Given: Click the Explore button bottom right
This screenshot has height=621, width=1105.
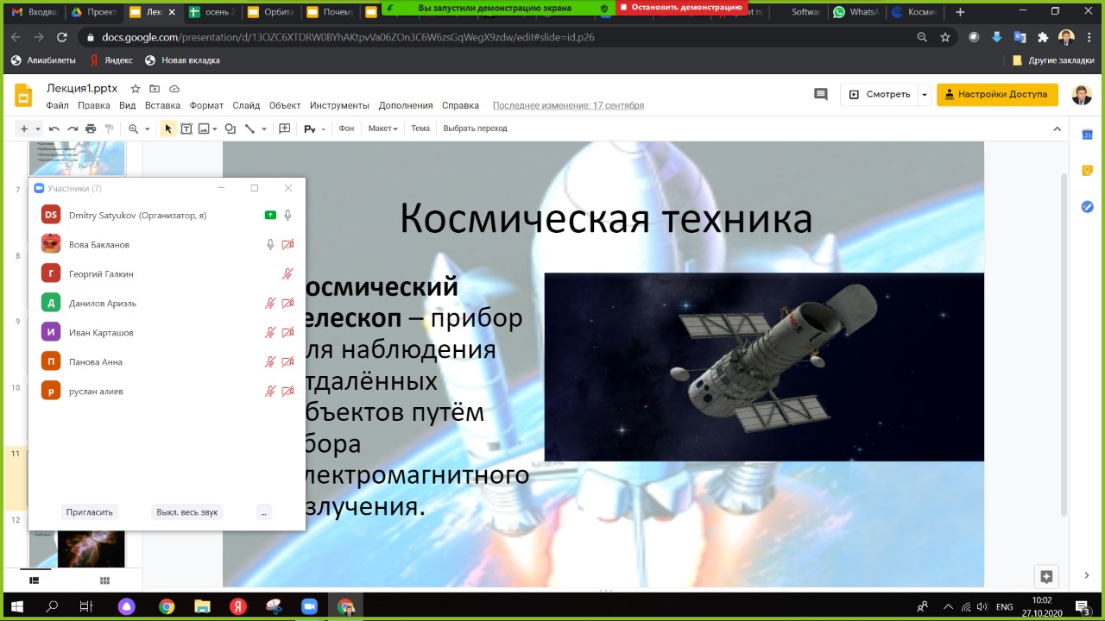Looking at the screenshot, I should coord(1046,576).
